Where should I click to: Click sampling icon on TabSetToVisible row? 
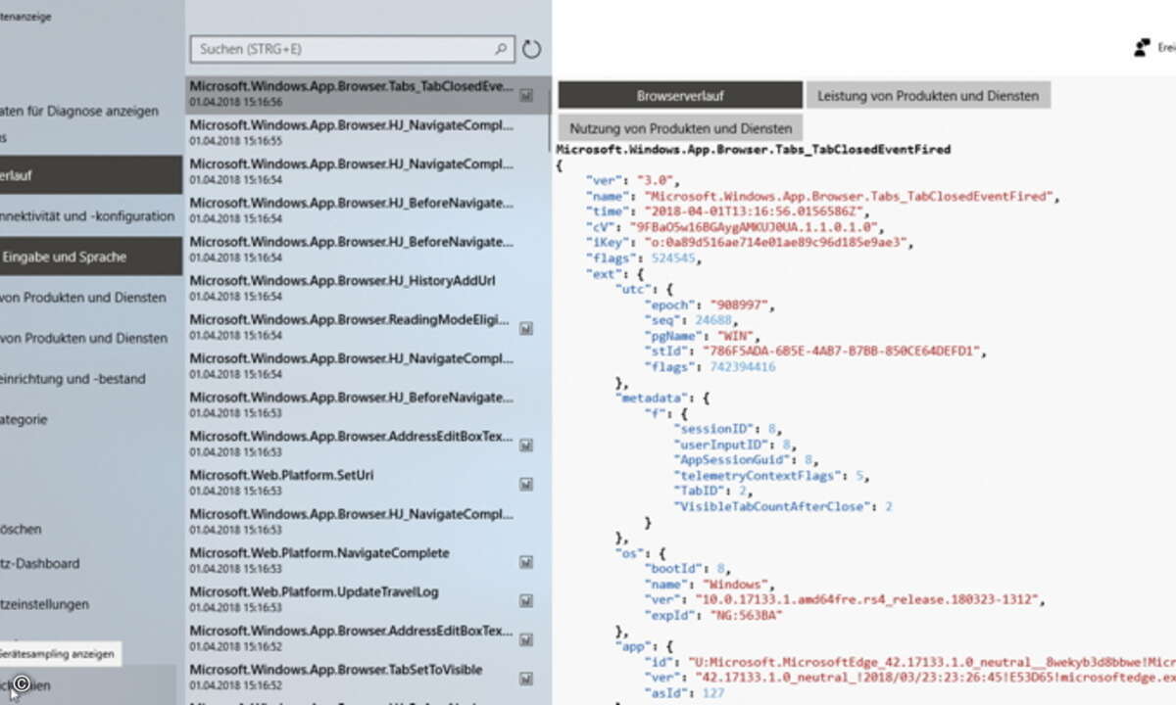pos(526,679)
